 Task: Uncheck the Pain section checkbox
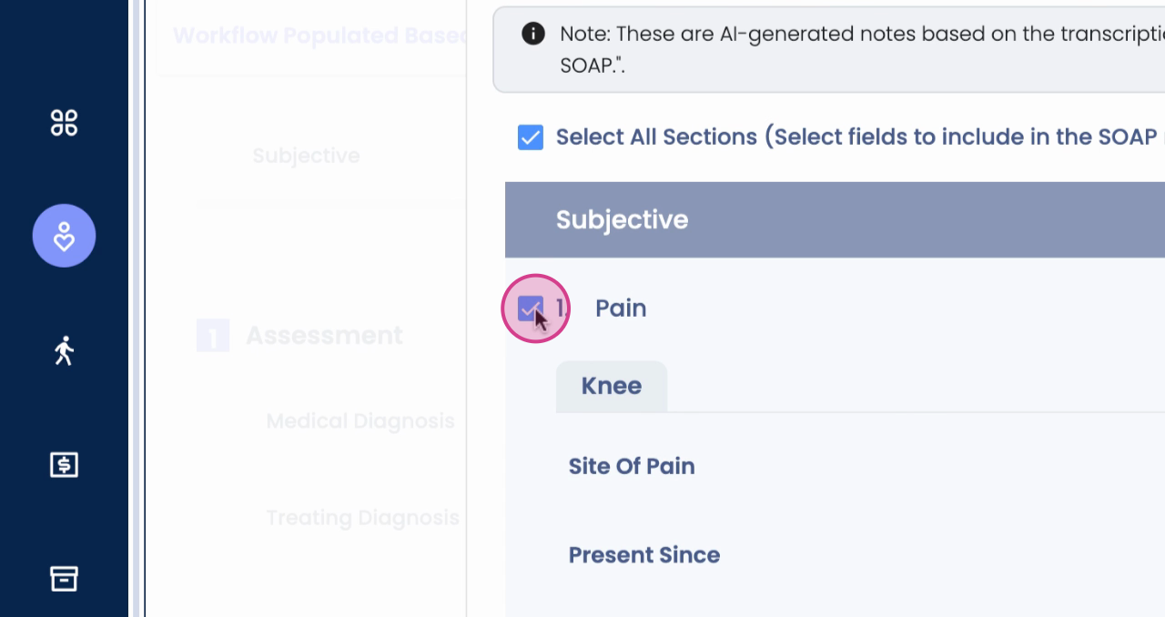click(x=531, y=308)
